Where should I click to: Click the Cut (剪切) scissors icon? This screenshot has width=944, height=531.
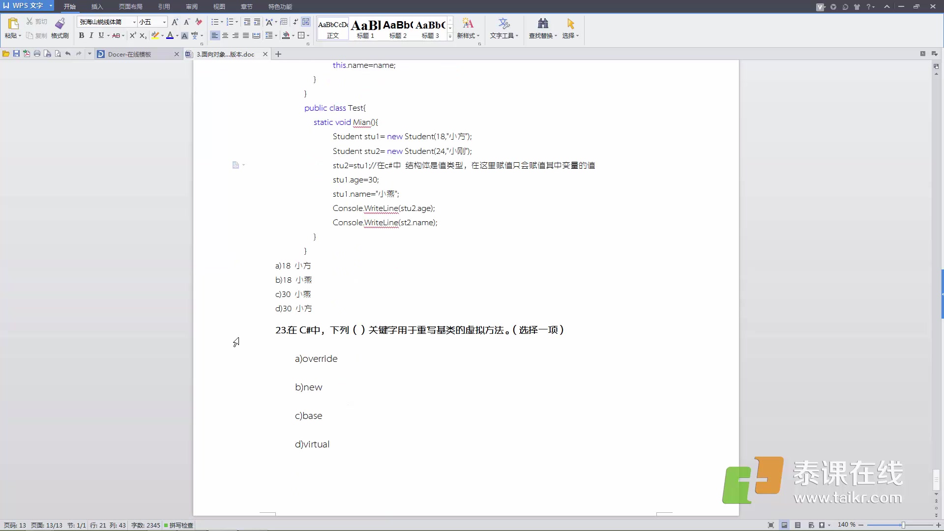point(29,22)
